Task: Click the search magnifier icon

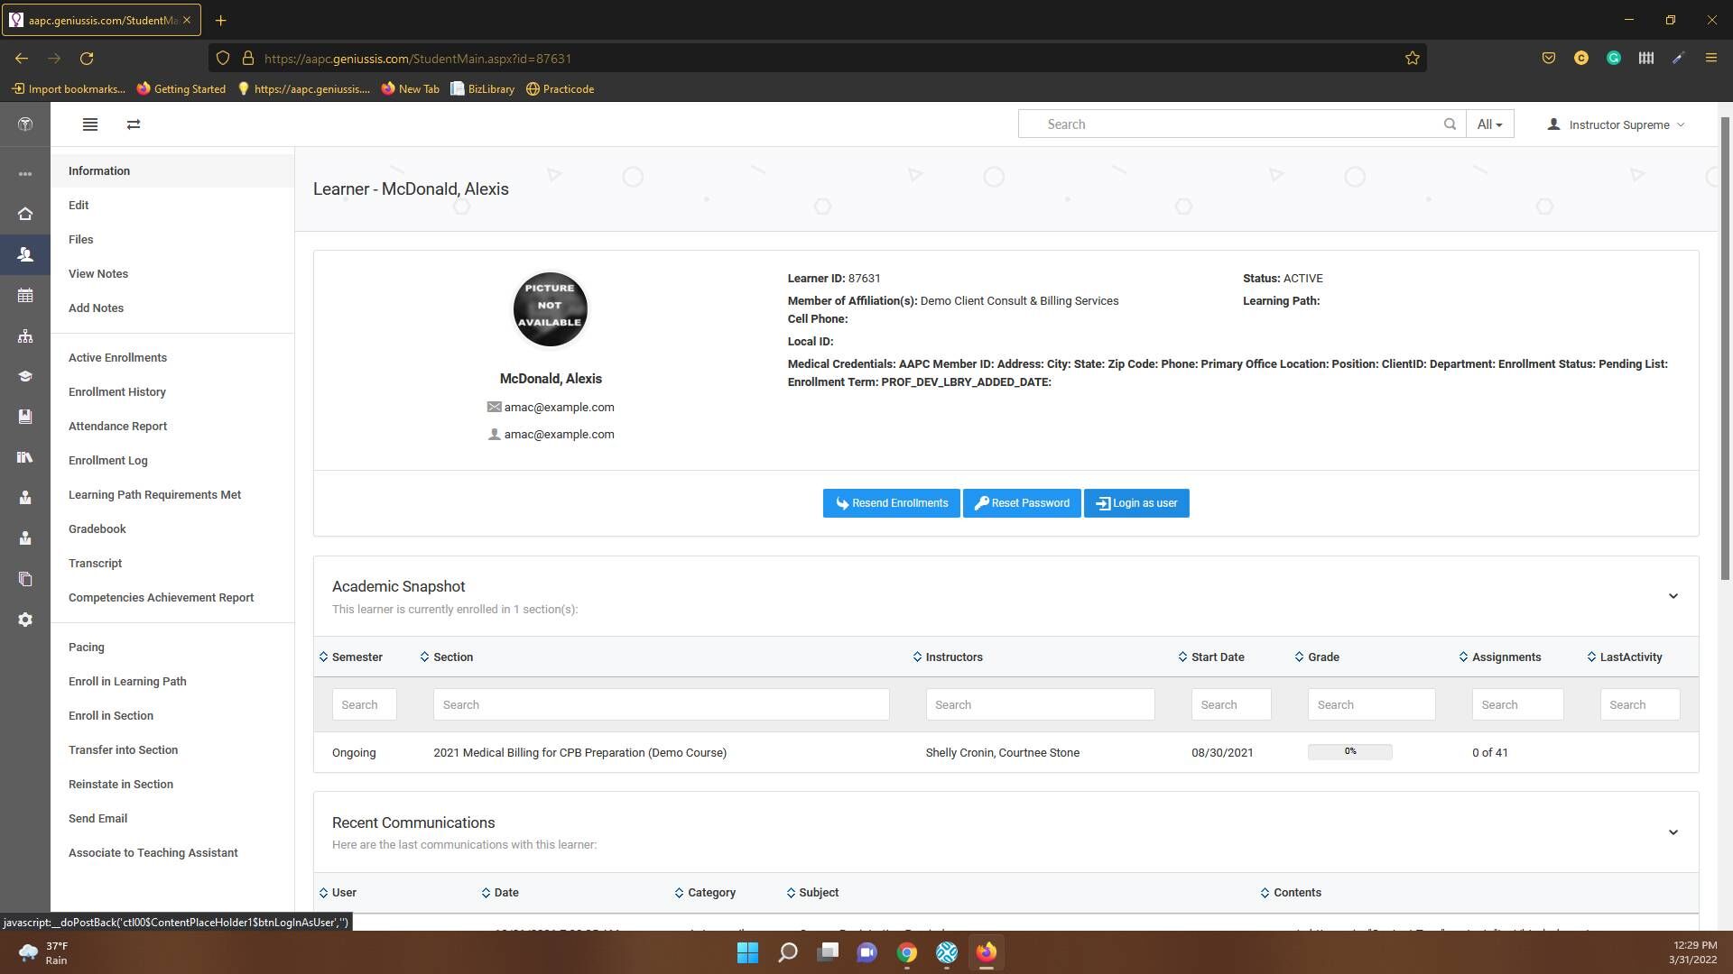Action: click(x=1450, y=124)
